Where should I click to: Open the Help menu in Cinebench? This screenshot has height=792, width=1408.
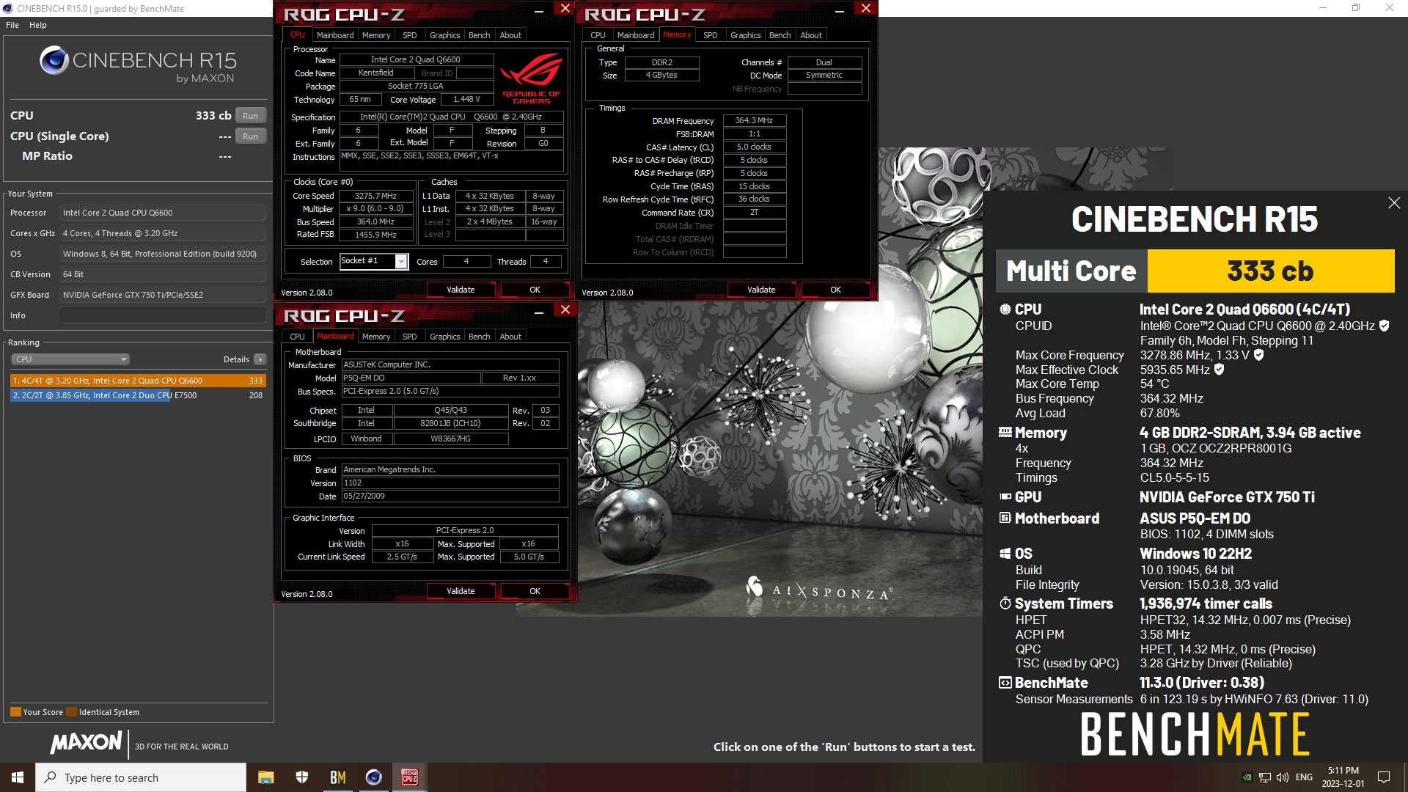(x=38, y=25)
